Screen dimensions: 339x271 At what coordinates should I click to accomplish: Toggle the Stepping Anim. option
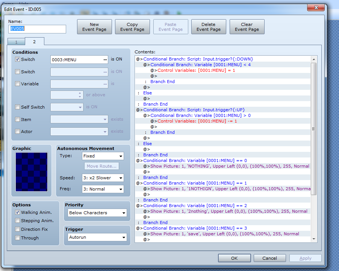coord(18,221)
